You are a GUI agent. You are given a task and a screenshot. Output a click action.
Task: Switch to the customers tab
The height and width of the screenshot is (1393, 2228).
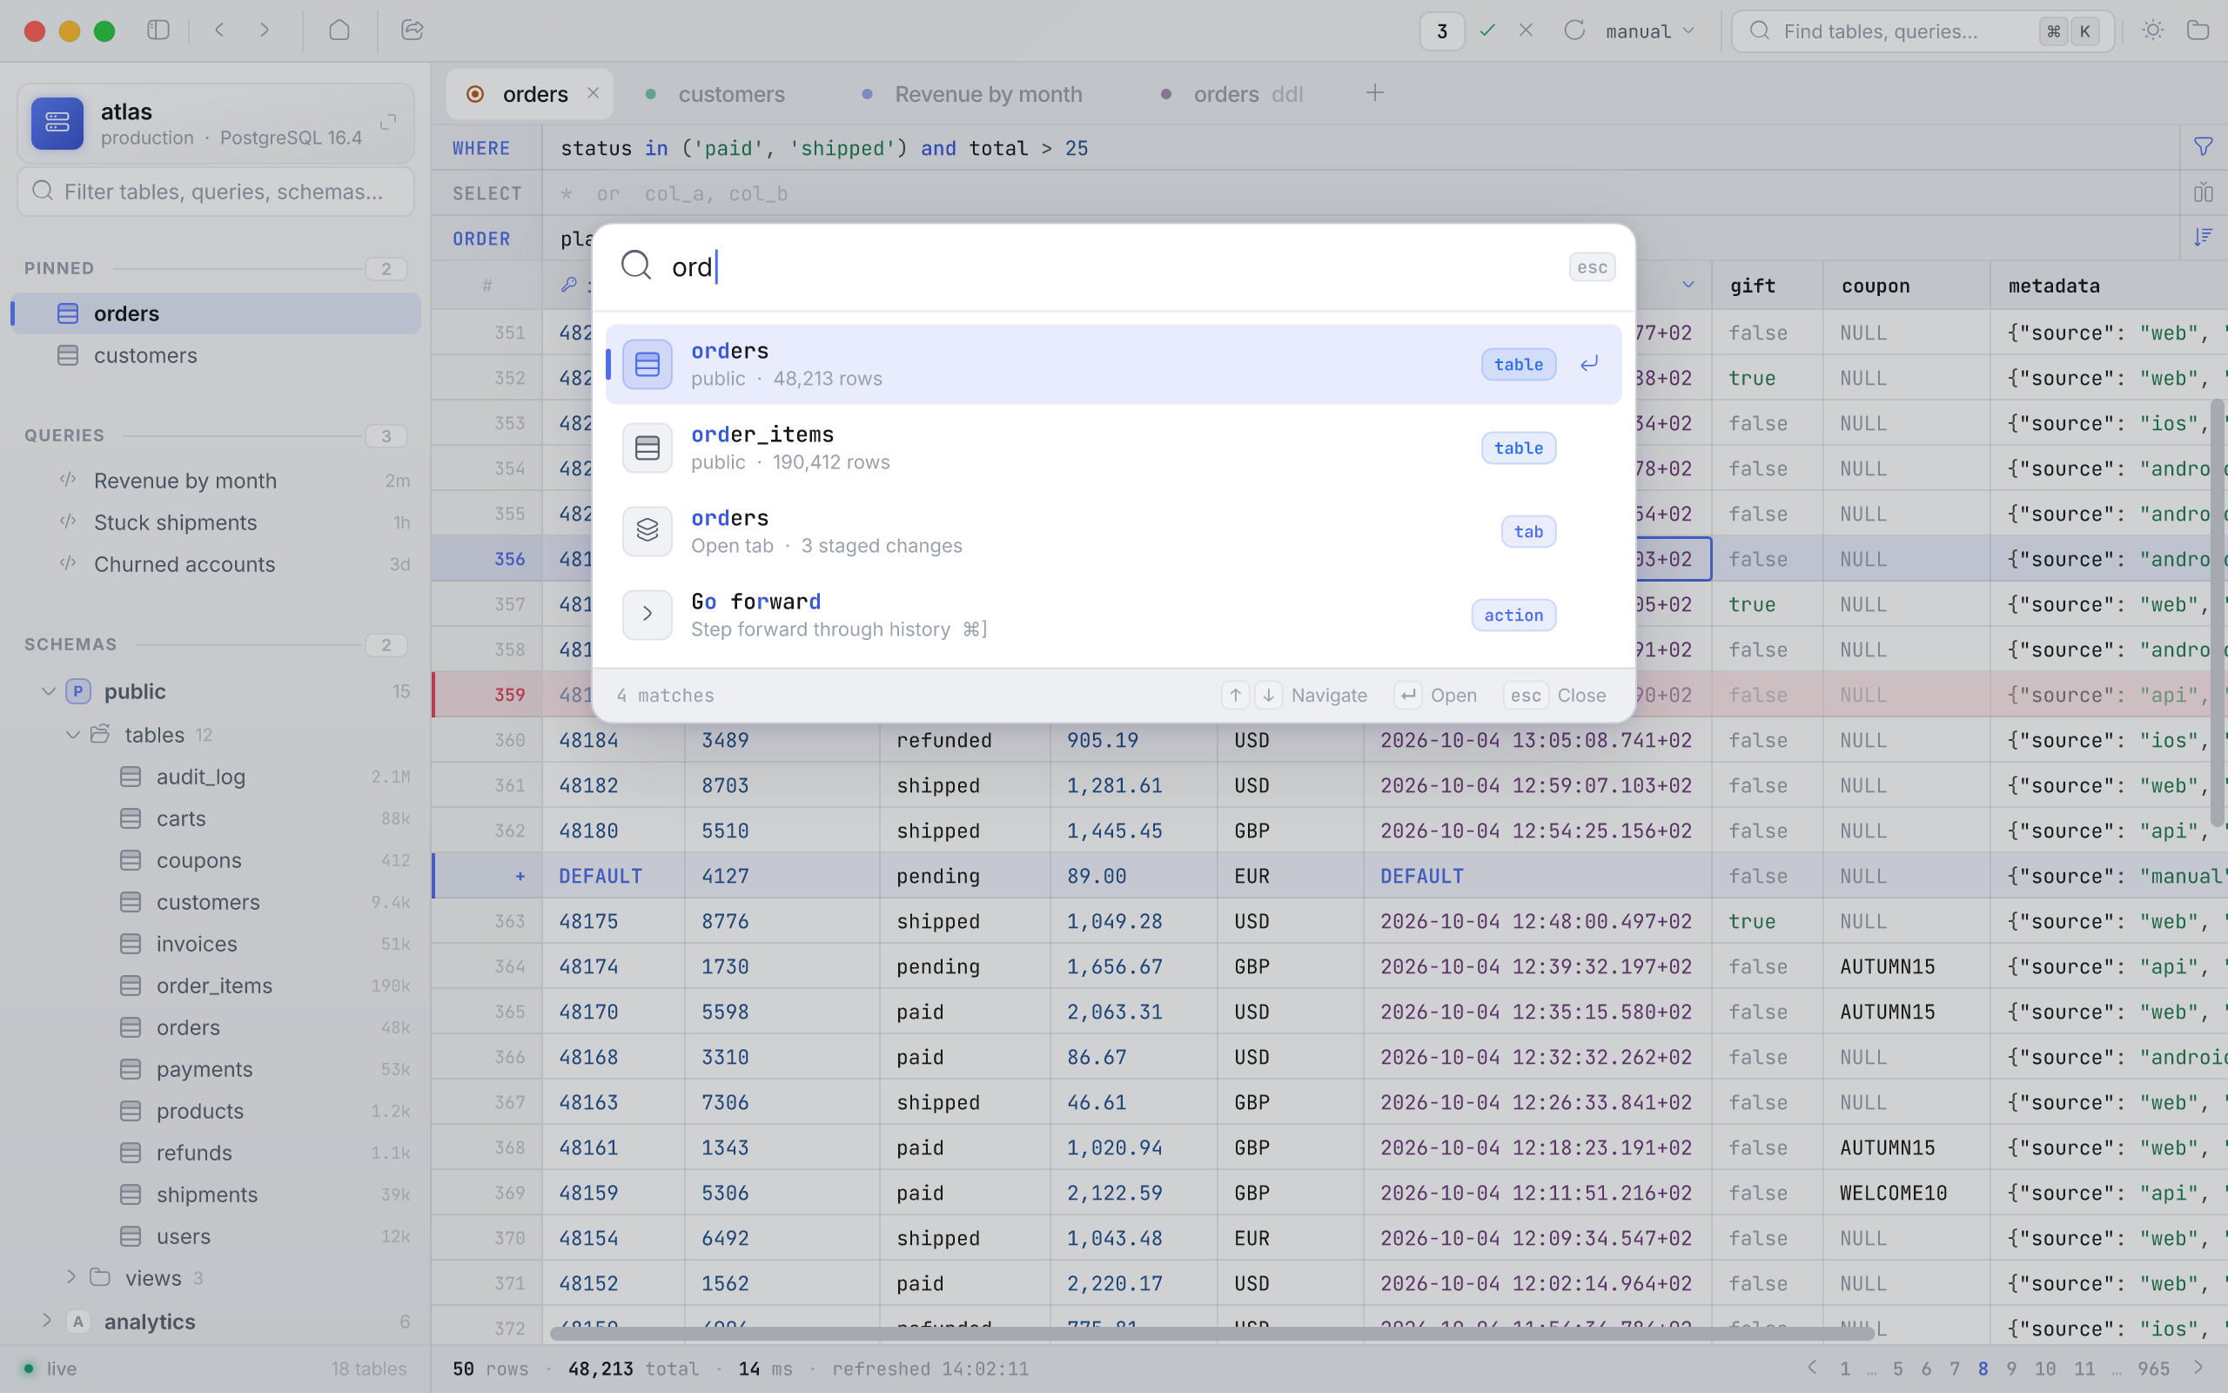717,94
